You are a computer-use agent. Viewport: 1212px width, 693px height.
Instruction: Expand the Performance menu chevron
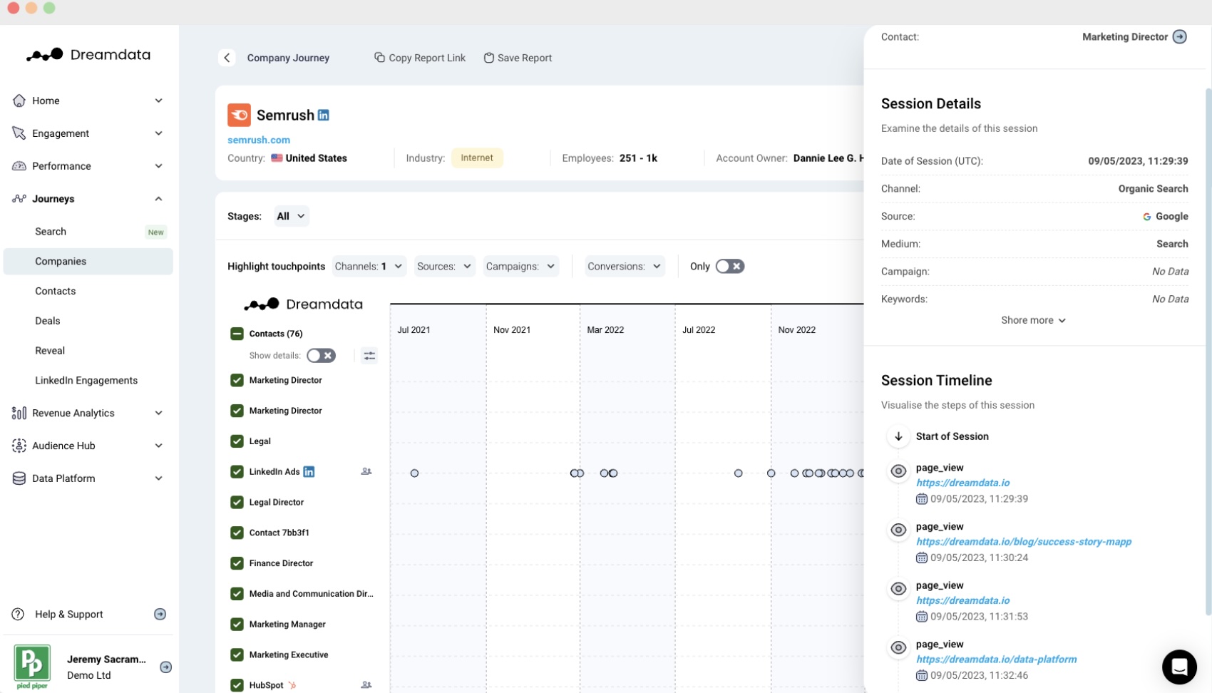159,166
